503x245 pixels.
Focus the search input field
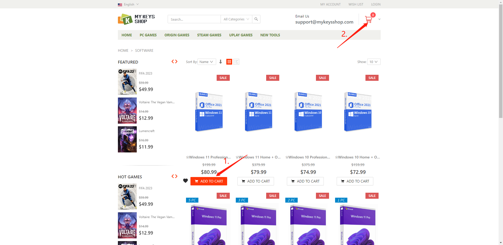coord(194,19)
